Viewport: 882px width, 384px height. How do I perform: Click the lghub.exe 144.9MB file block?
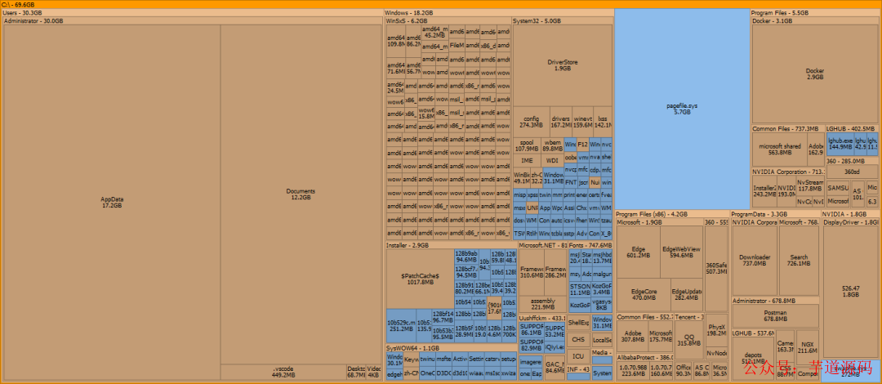tap(840, 144)
